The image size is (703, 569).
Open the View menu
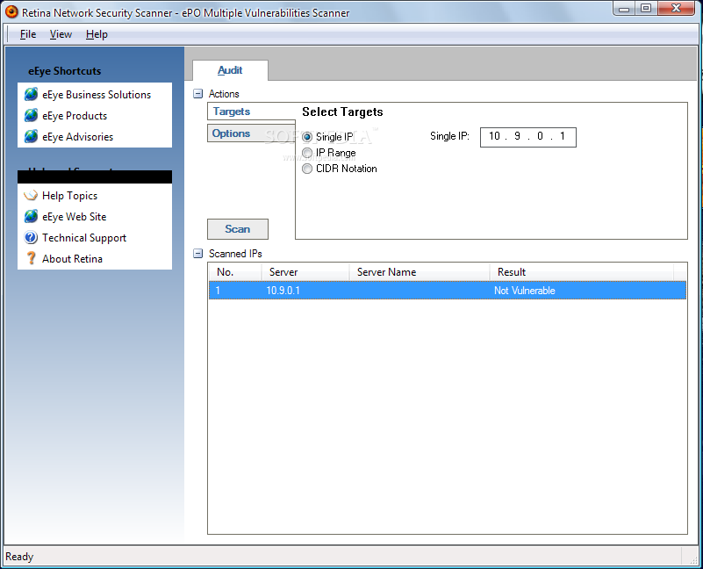61,34
